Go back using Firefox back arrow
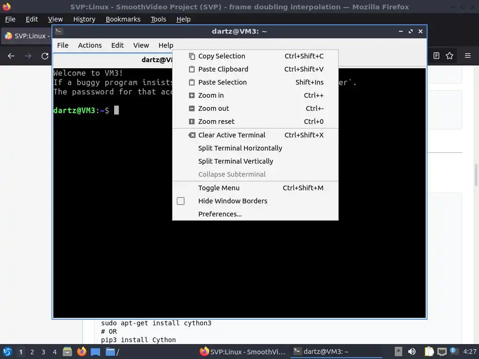 point(11,56)
